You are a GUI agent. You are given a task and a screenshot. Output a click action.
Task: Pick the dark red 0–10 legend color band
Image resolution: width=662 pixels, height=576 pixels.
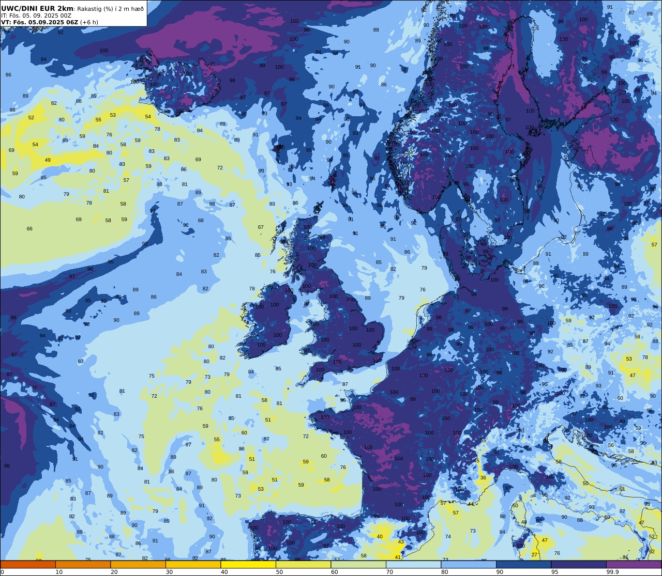(28, 564)
